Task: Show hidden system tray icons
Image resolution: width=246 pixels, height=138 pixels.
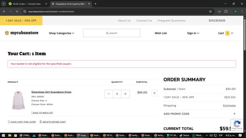Action: click(x=207, y=135)
